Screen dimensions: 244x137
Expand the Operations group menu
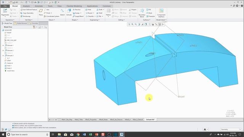pos(10,20)
